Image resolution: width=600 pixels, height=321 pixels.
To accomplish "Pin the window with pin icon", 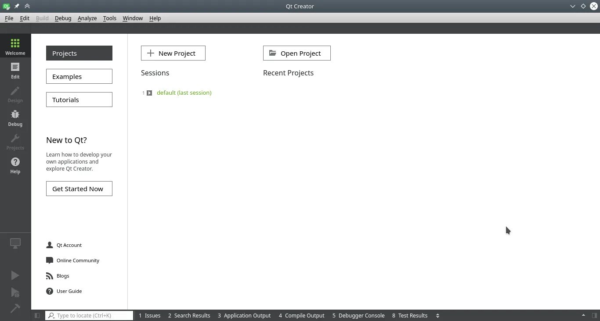I will pos(17,6).
